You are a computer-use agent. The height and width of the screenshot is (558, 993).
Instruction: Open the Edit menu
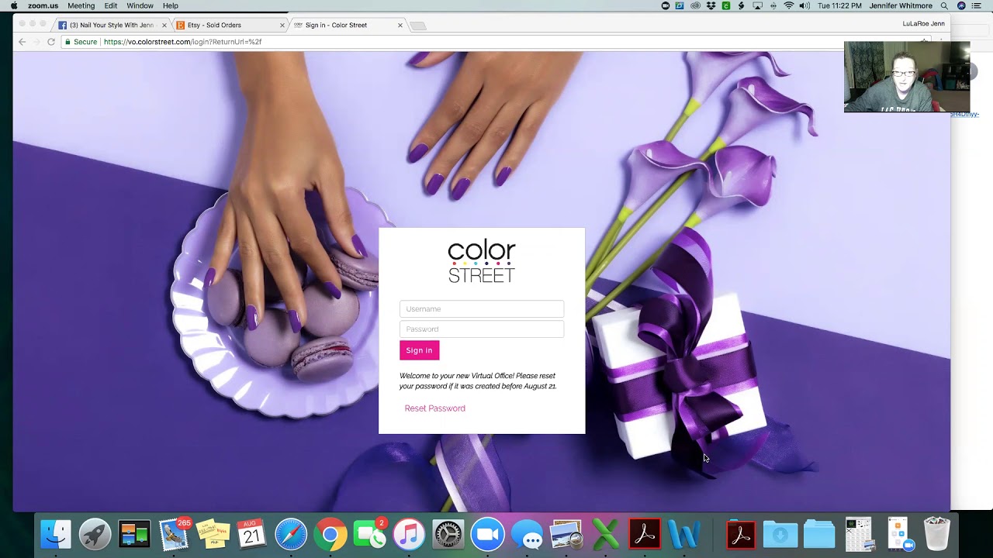(x=111, y=5)
